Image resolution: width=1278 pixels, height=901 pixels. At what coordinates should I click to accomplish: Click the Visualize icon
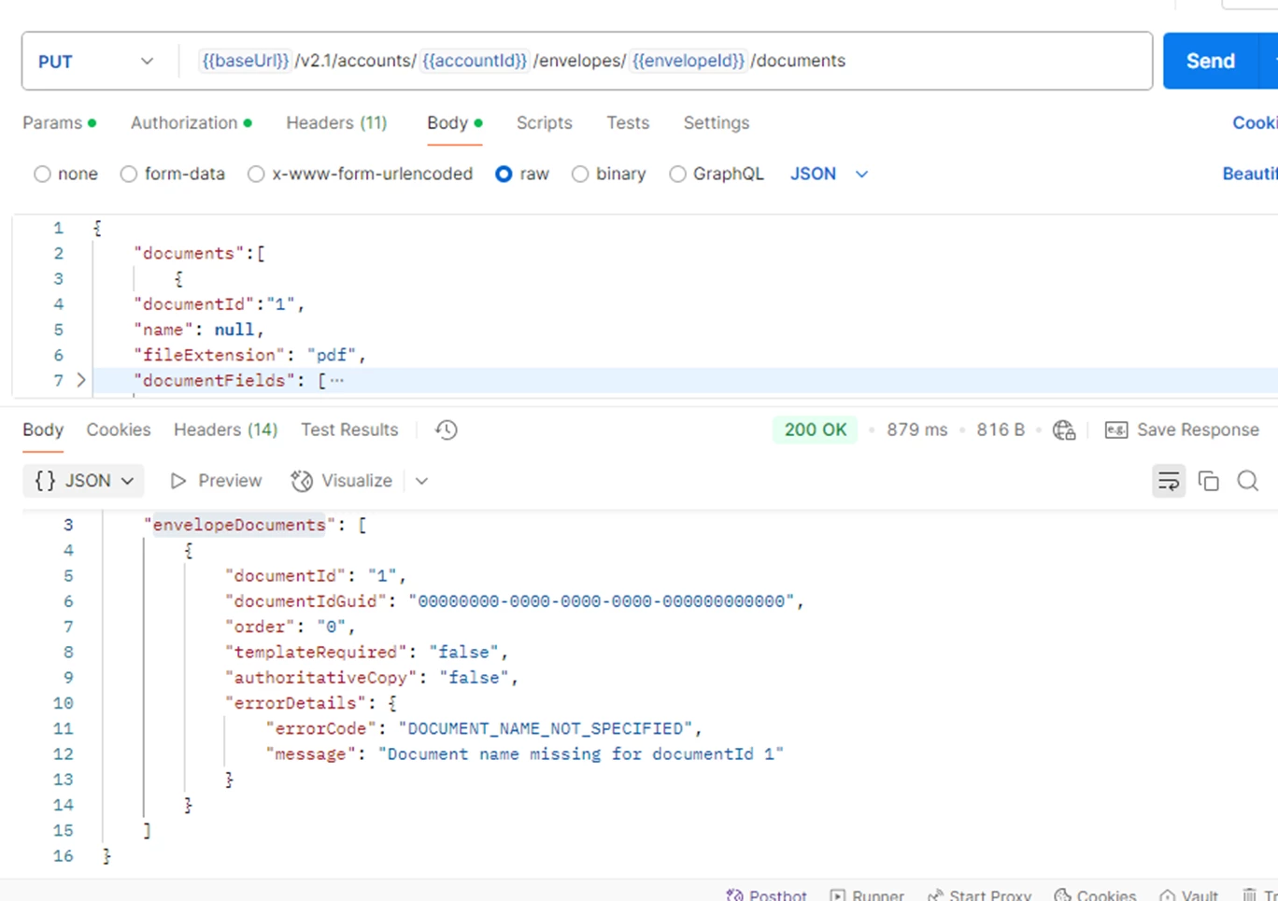(302, 481)
